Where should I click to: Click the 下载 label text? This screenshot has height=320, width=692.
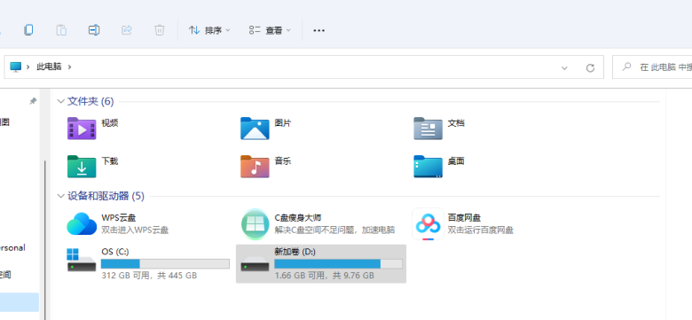(x=110, y=160)
